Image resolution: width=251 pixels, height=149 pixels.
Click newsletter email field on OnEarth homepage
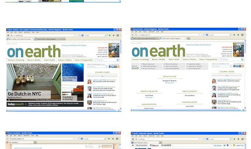(x=98, y=67)
